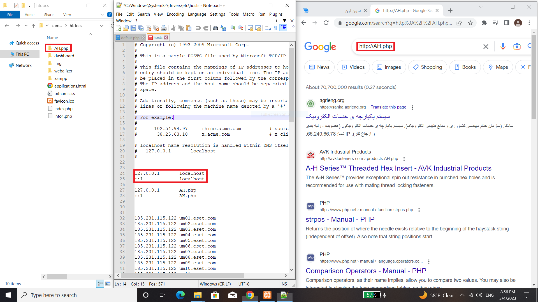Cut selection with the scissors icon

[173, 28]
